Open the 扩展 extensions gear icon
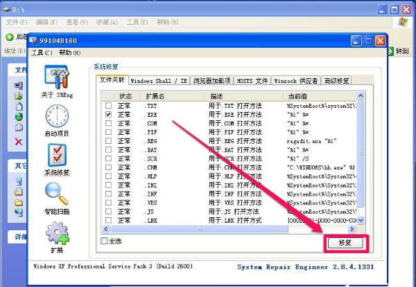 [57, 234]
